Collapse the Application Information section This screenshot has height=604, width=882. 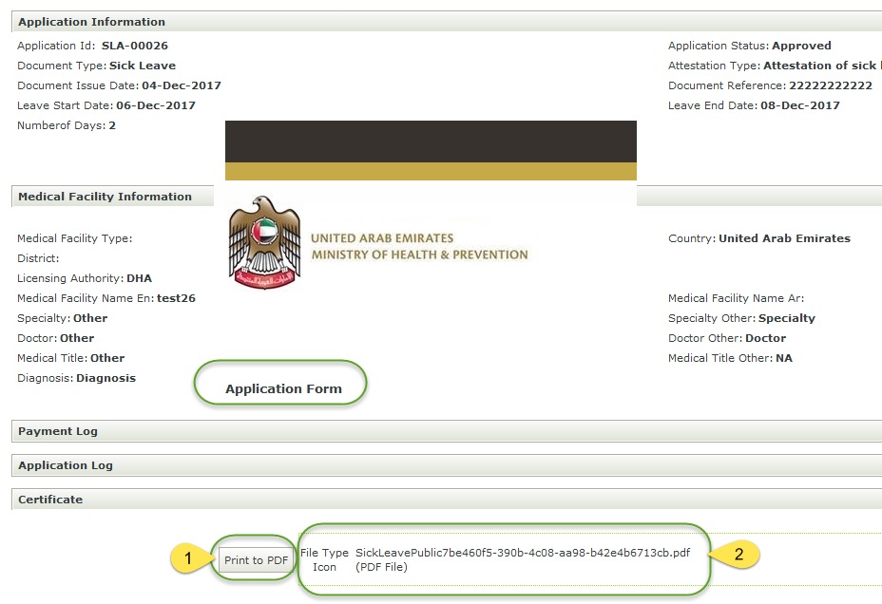[91, 22]
